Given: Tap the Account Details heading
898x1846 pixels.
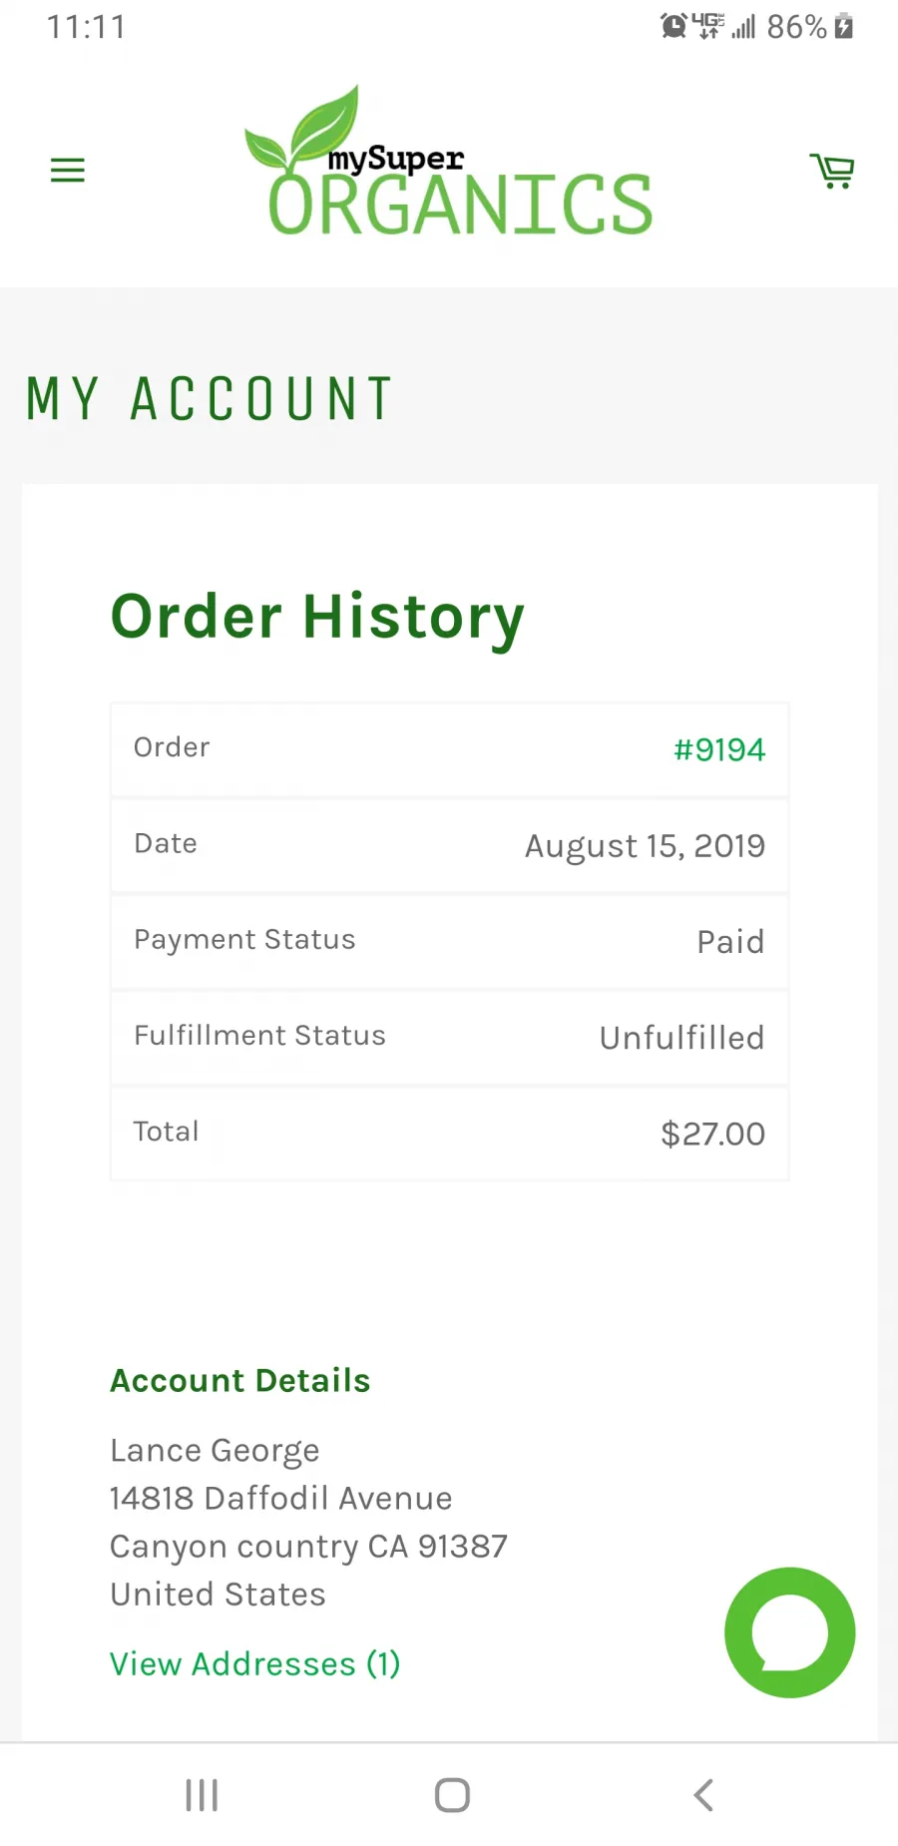Looking at the screenshot, I should coord(240,1380).
